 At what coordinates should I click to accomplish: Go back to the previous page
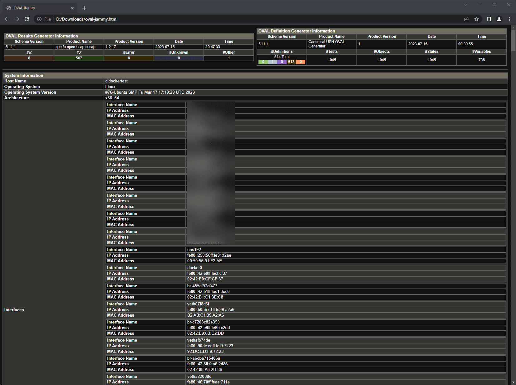click(7, 19)
